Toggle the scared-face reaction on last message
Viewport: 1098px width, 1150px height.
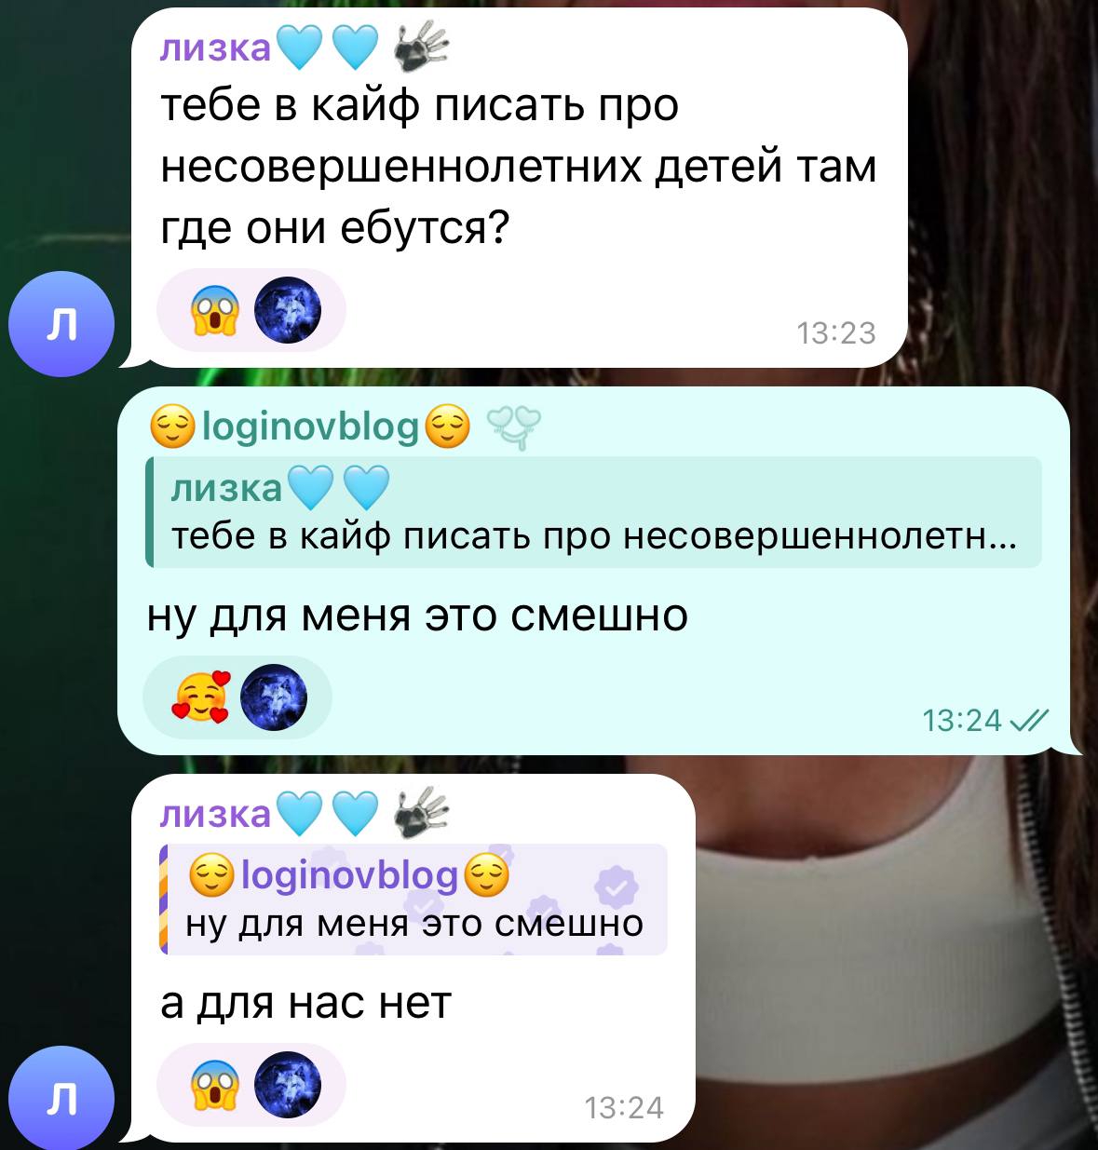point(215,1085)
